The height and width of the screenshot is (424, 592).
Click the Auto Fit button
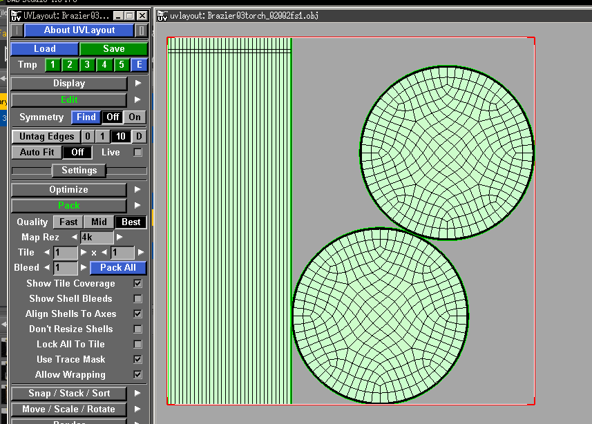pos(37,152)
